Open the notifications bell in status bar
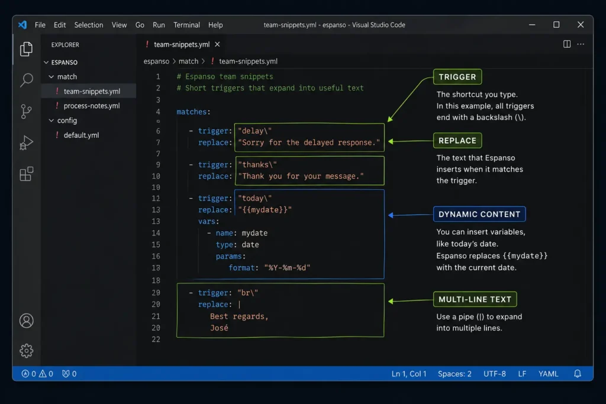 tap(578, 373)
